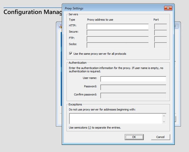Click the FTP port field
Image resolution: width=189 pixels, height=152 pixels.
coord(161,39)
